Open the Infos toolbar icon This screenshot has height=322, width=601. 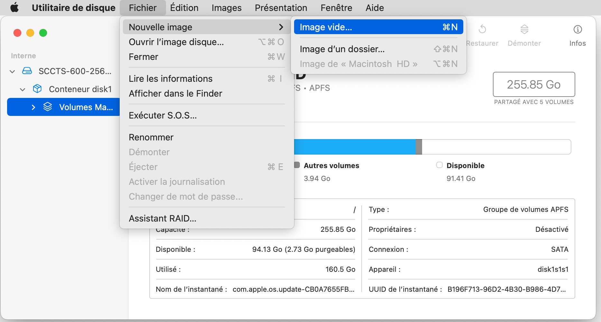(x=578, y=29)
